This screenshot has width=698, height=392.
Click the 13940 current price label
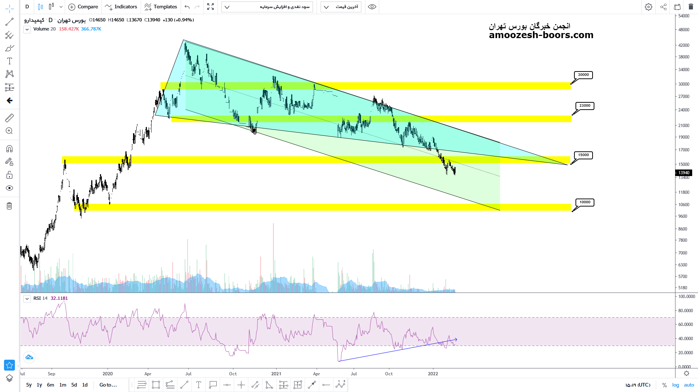[x=683, y=173]
